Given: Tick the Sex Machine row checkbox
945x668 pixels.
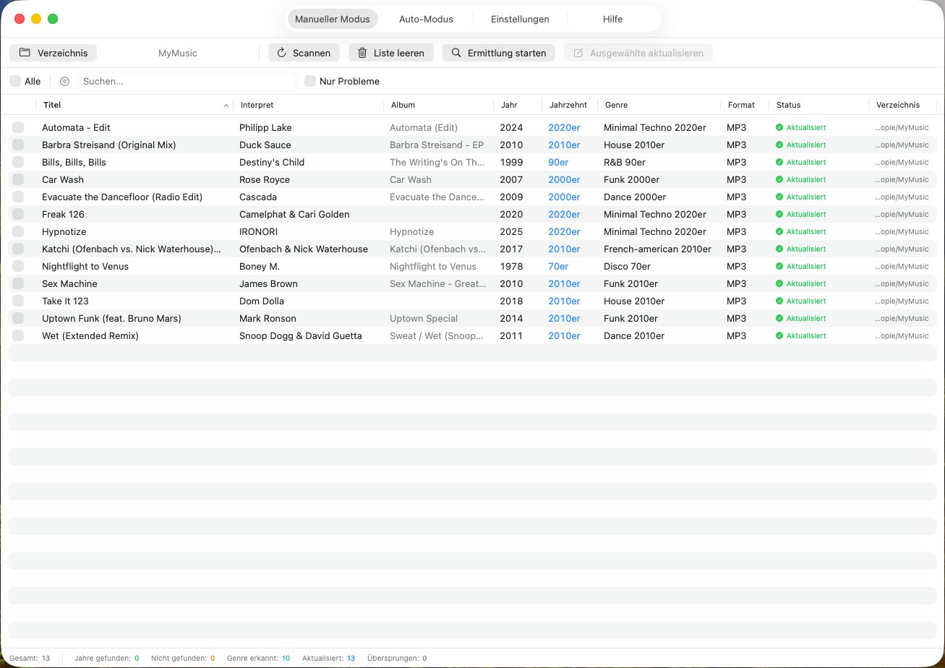Looking at the screenshot, I should (18, 284).
